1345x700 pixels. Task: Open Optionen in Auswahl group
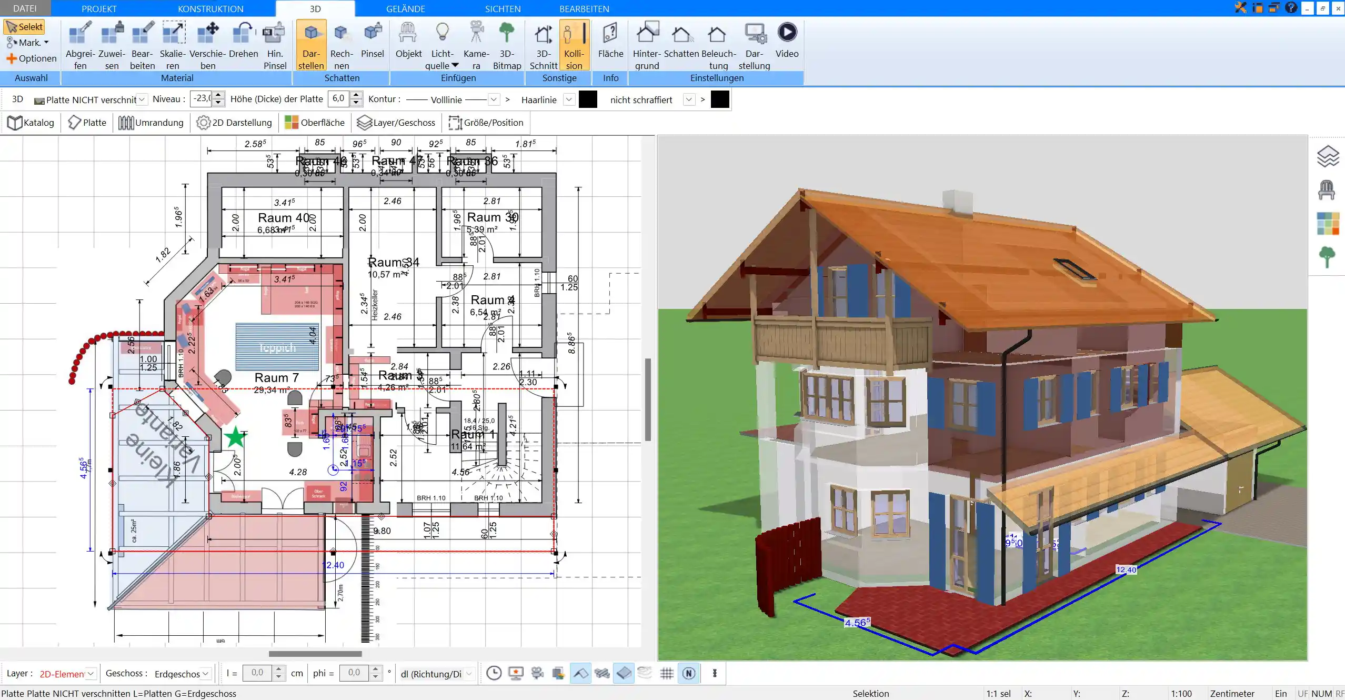pos(32,58)
